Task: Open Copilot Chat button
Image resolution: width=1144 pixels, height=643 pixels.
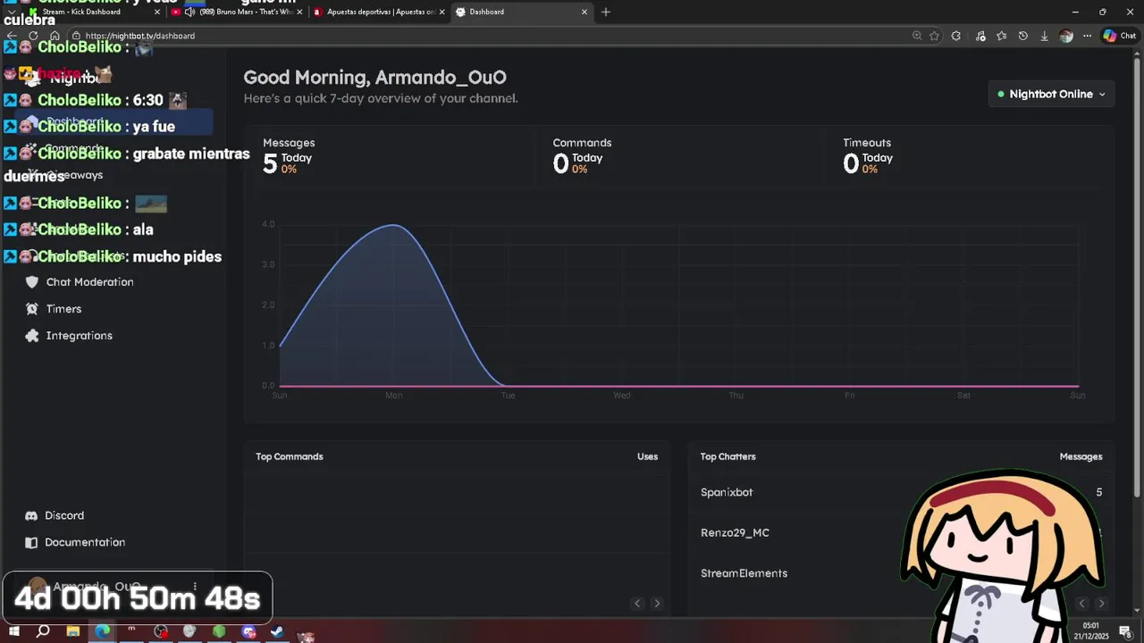Action: pyautogui.click(x=1119, y=36)
